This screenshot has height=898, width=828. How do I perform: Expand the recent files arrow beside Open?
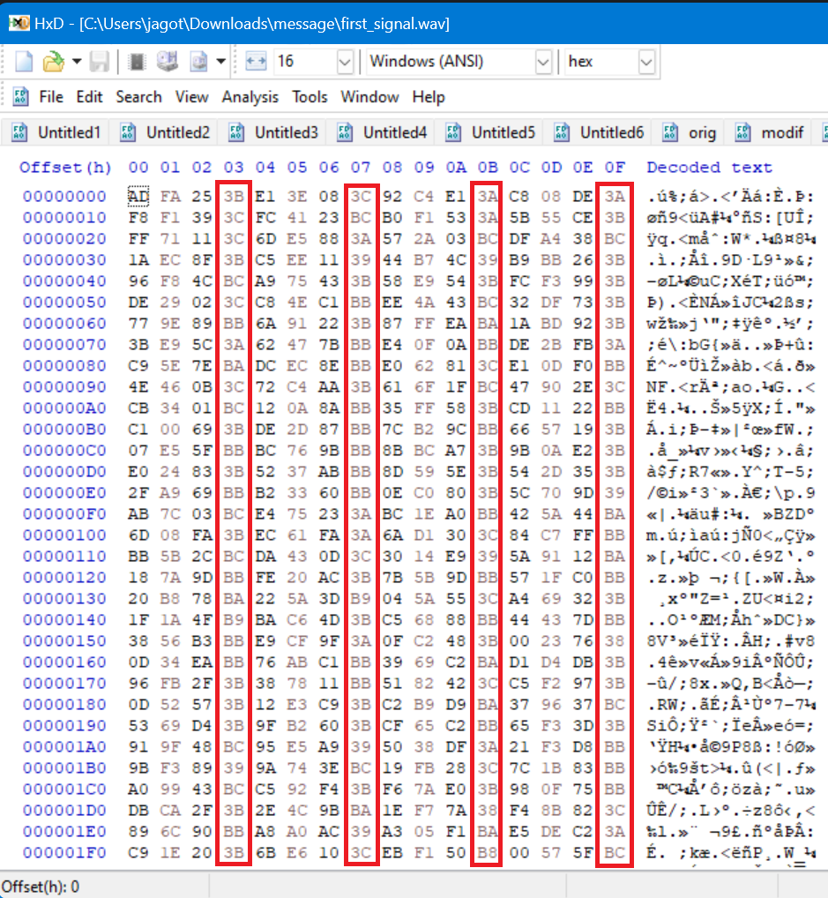pos(77,61)
